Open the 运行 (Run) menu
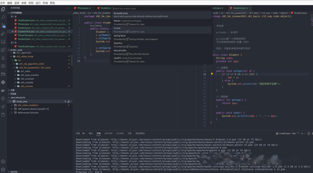The image size is (313, 173). click(x=38, y=3)
